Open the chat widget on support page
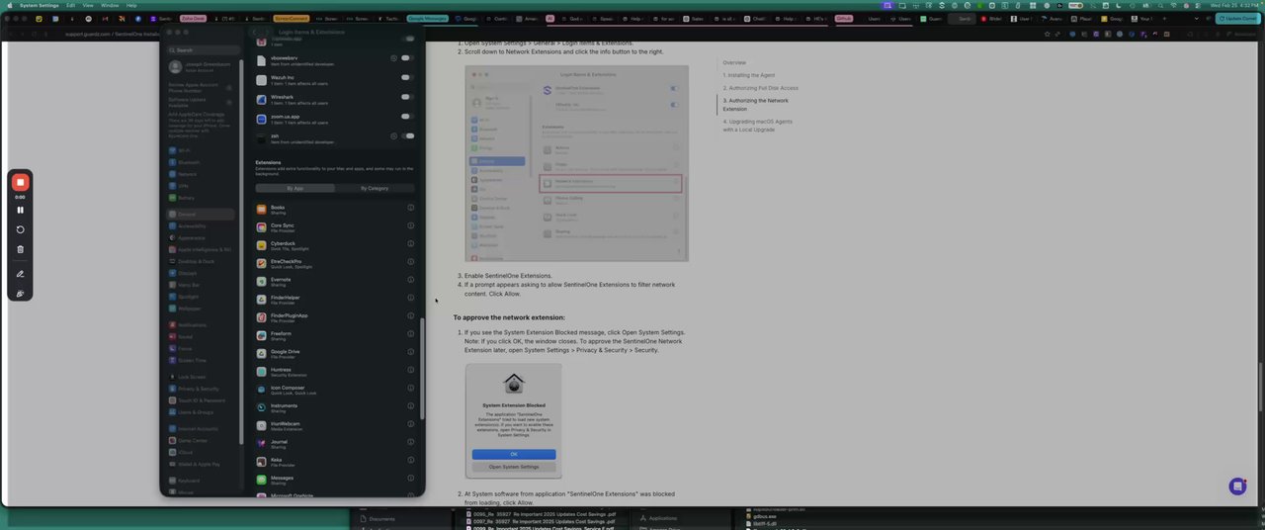 click(x=1237, y=486)
